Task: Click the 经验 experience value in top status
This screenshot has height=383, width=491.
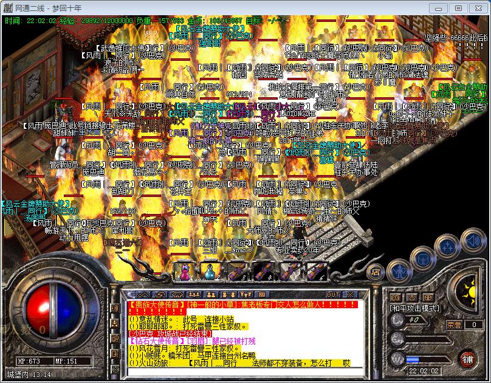Action: click(96, 21)
